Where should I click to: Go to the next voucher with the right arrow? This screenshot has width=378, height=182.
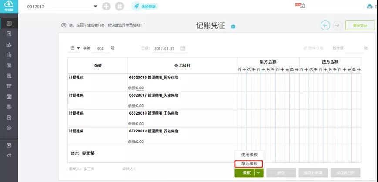click(x=337, y=25)
